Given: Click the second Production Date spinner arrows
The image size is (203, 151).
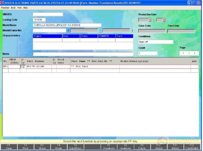Looking at the screenshot, I should coord(164,20).
